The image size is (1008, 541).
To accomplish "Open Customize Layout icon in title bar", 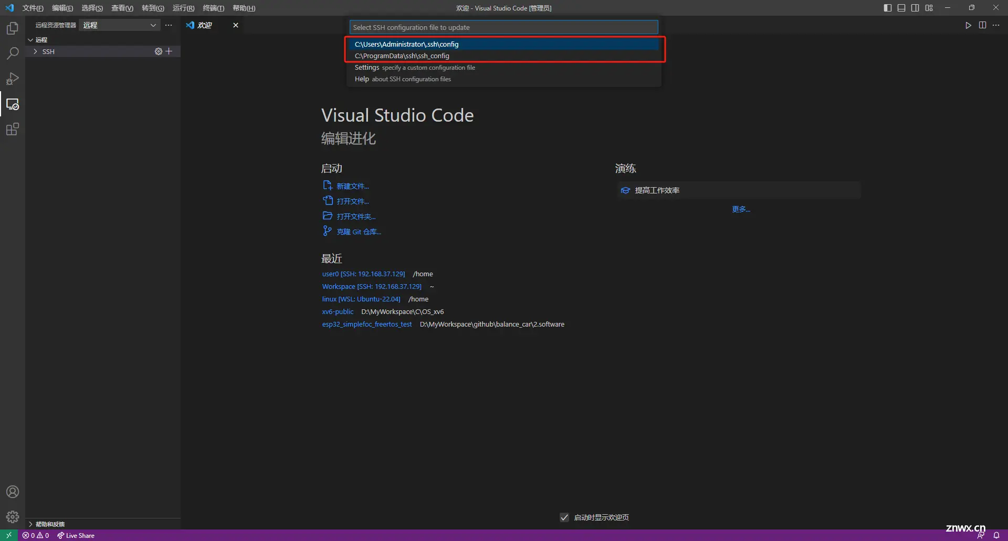I will 929,8.
